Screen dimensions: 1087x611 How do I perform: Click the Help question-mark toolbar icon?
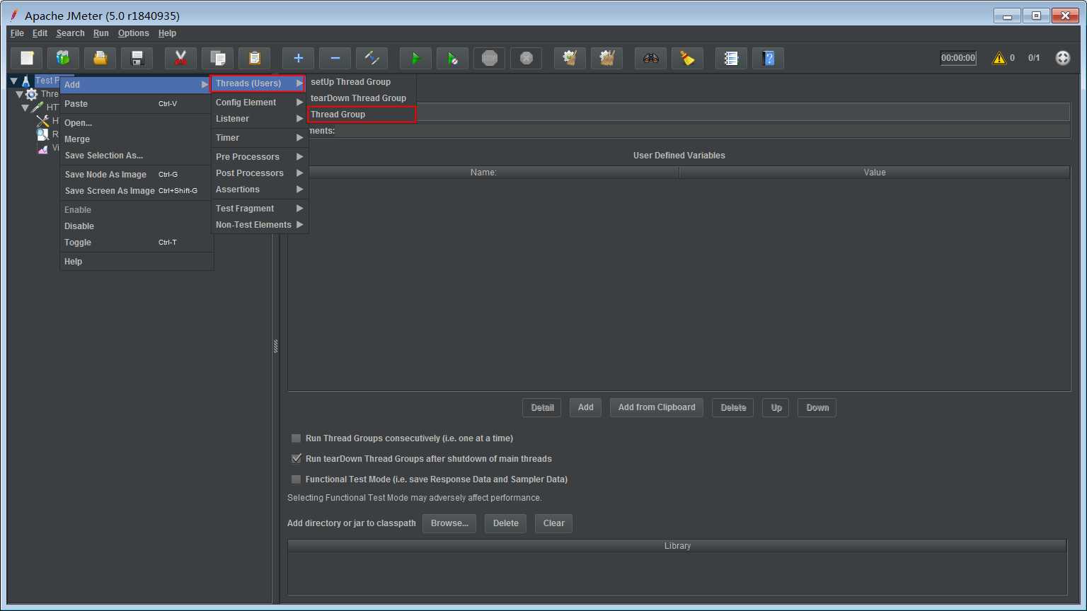point(769,58)
